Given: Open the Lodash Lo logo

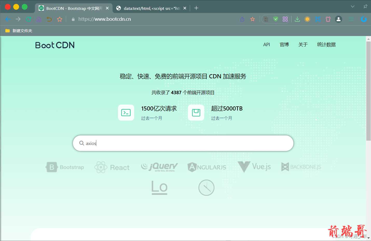Looking at the screenshot, I should tap(160, 188).
